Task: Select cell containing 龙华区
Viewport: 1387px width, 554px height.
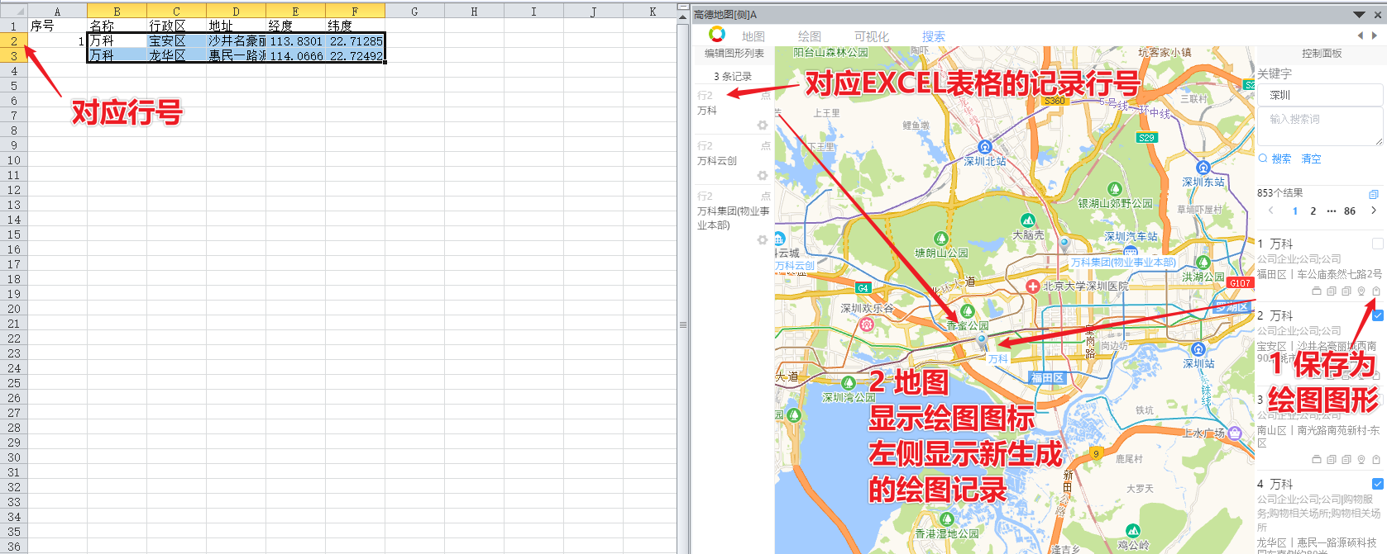Action: coord(176,55)
